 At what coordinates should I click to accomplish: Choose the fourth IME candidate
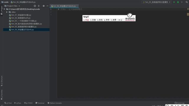pos(107,20)
